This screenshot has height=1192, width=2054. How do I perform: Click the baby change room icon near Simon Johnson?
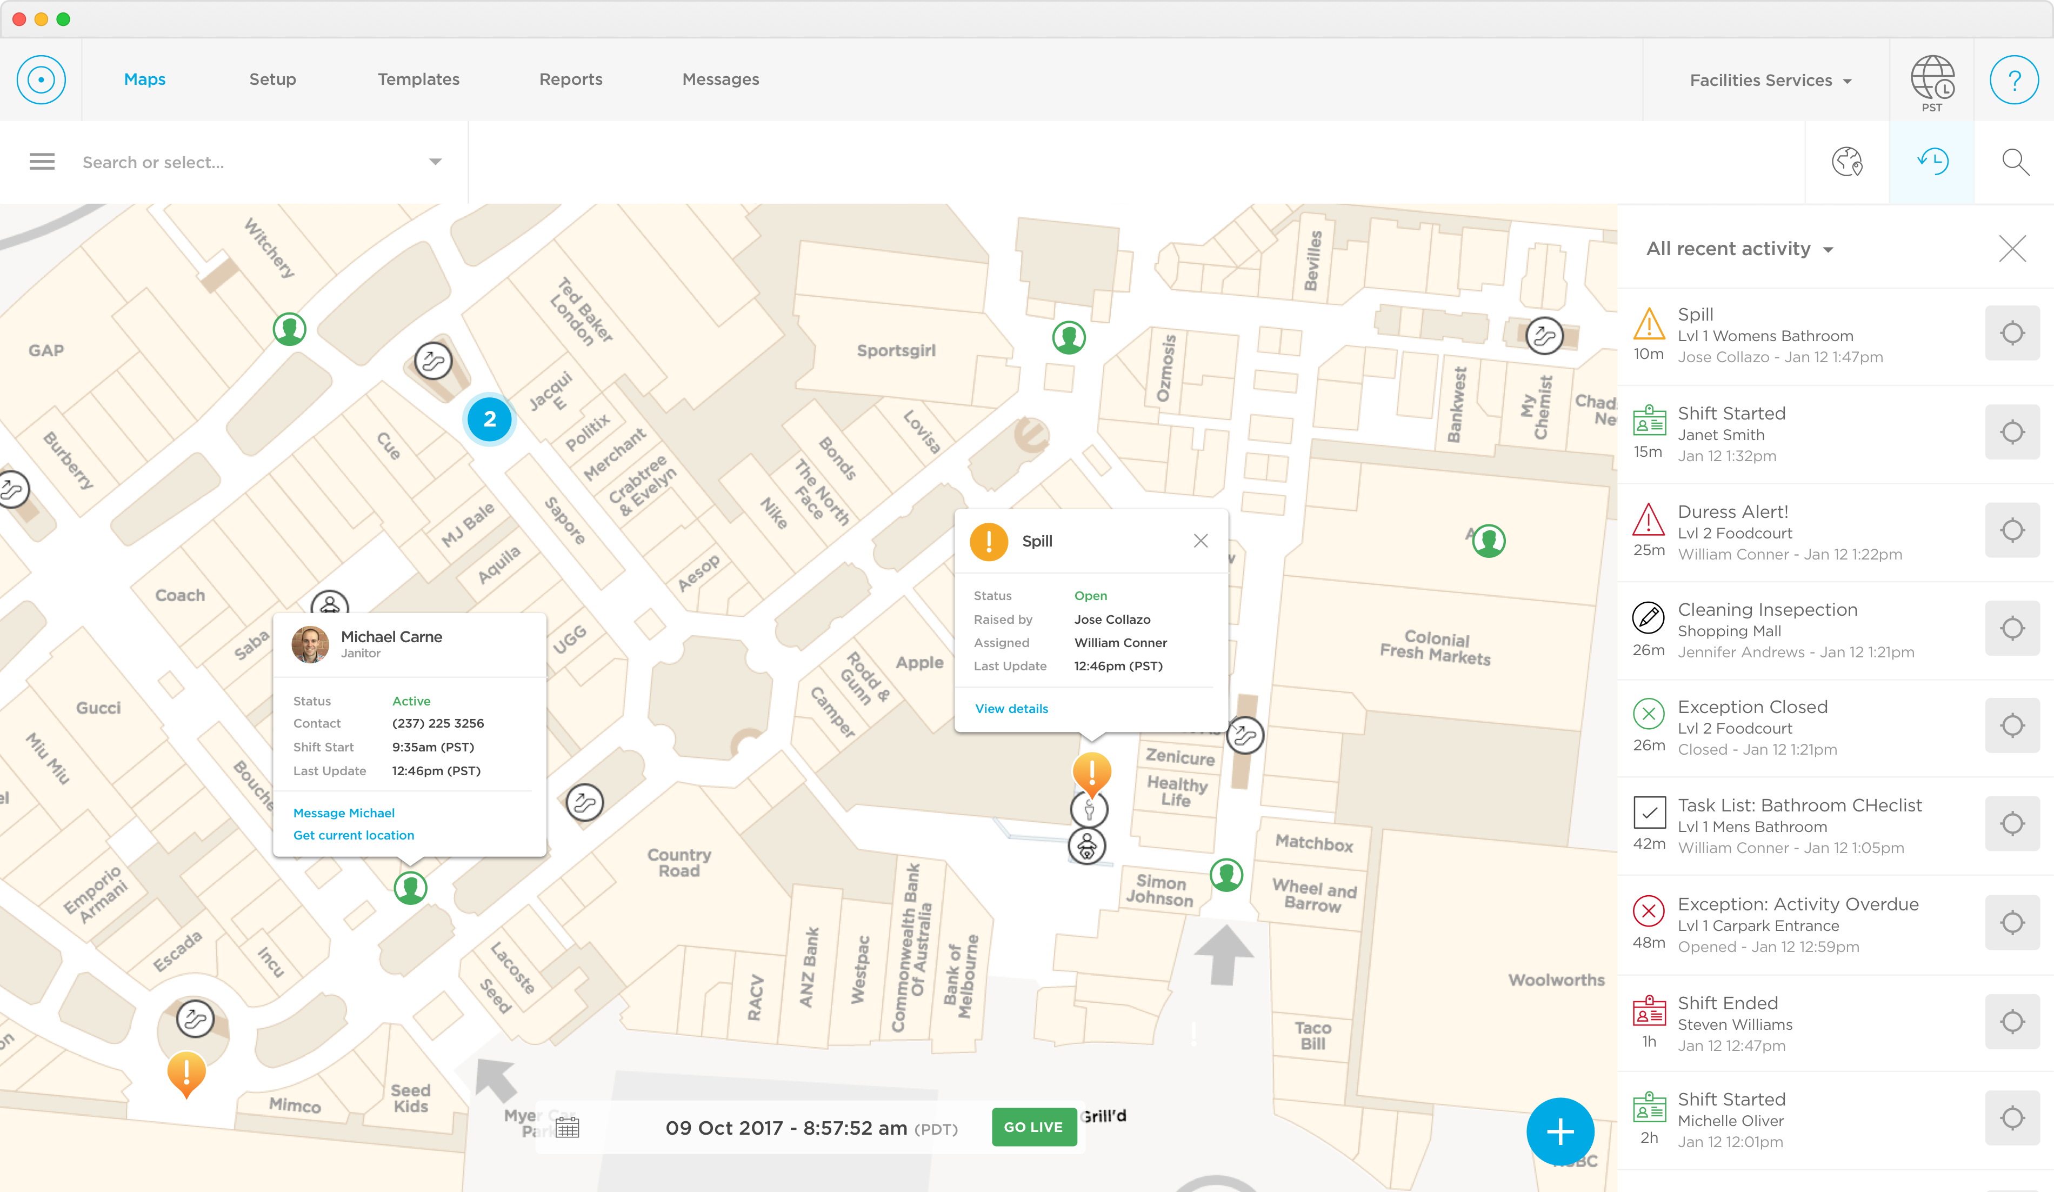click(1088, 847)
